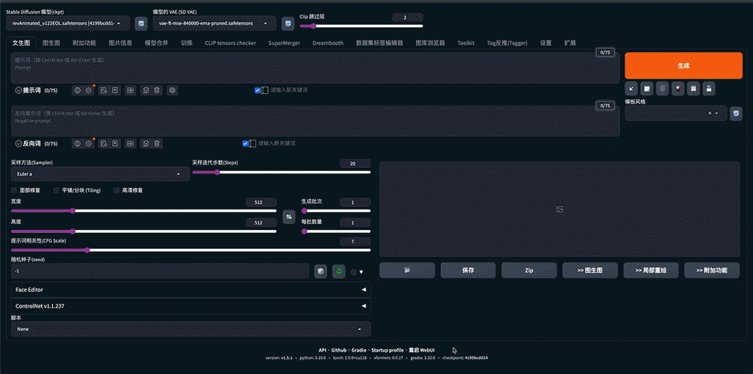Click the clipboard apply-style icon
Image resolution: width=753 pixels, height=374 pixels.
click(x=693, y=88)
